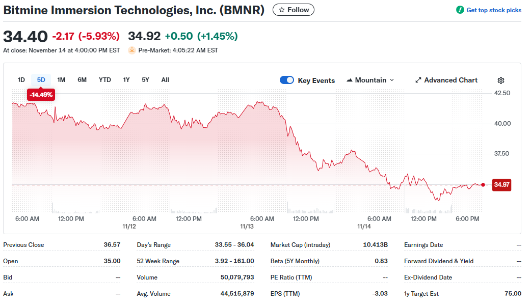Click the EPS (TTM) value -3.03

click(380, 293)
